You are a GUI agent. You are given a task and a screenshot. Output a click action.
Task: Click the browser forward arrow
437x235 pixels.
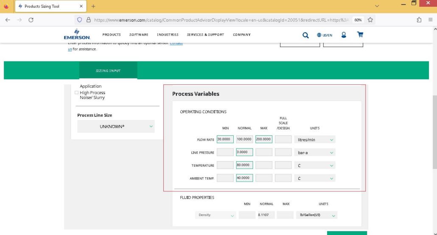pyautogui.click(x=19, y=20)
